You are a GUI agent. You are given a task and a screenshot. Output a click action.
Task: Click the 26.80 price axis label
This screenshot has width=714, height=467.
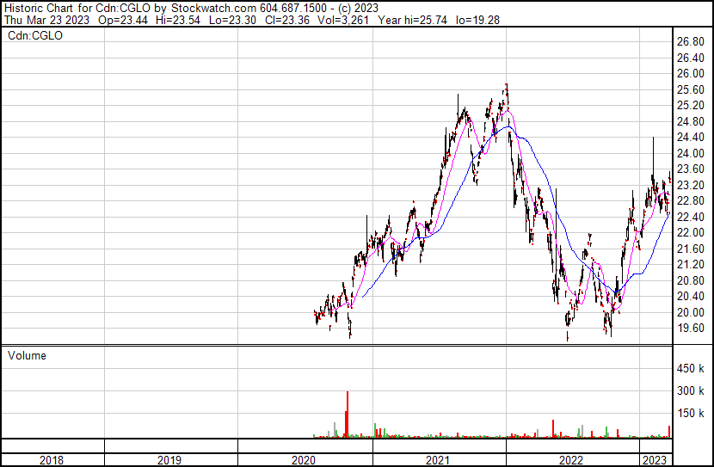point(692,42)
